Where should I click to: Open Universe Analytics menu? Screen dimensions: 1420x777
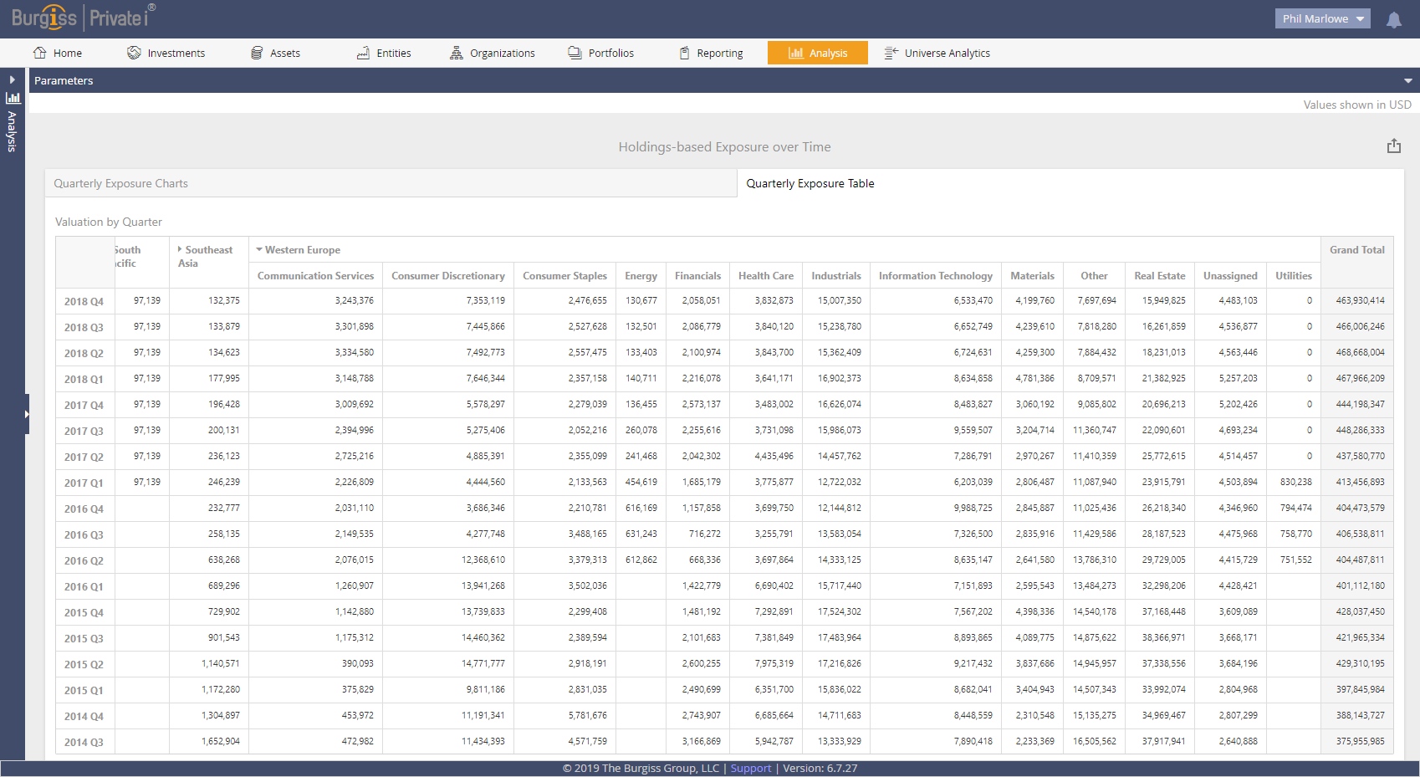click(937, 53)
